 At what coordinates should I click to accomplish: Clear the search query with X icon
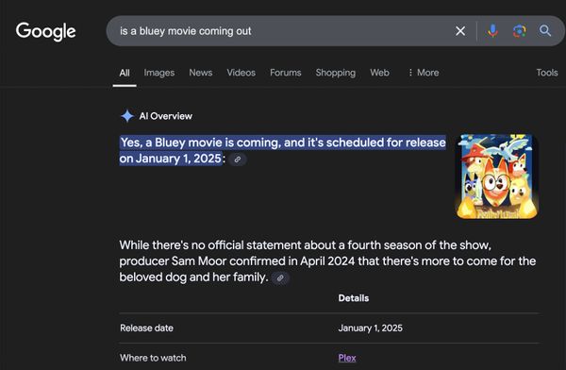click(460, 31)
